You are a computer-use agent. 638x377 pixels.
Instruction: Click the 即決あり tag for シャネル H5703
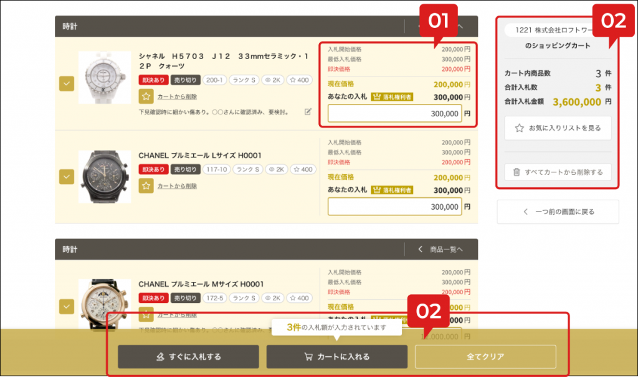coord(153,80)
